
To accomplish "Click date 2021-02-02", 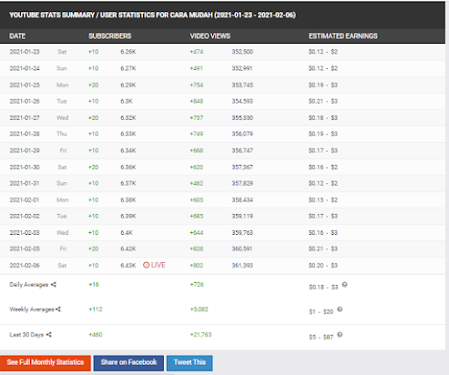I will tap(25, 216).
